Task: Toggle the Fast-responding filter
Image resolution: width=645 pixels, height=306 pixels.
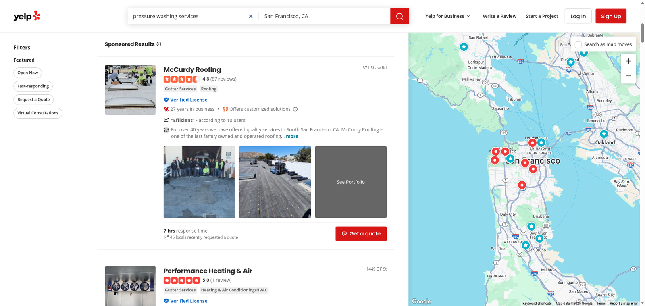Action: click(33, 86)
